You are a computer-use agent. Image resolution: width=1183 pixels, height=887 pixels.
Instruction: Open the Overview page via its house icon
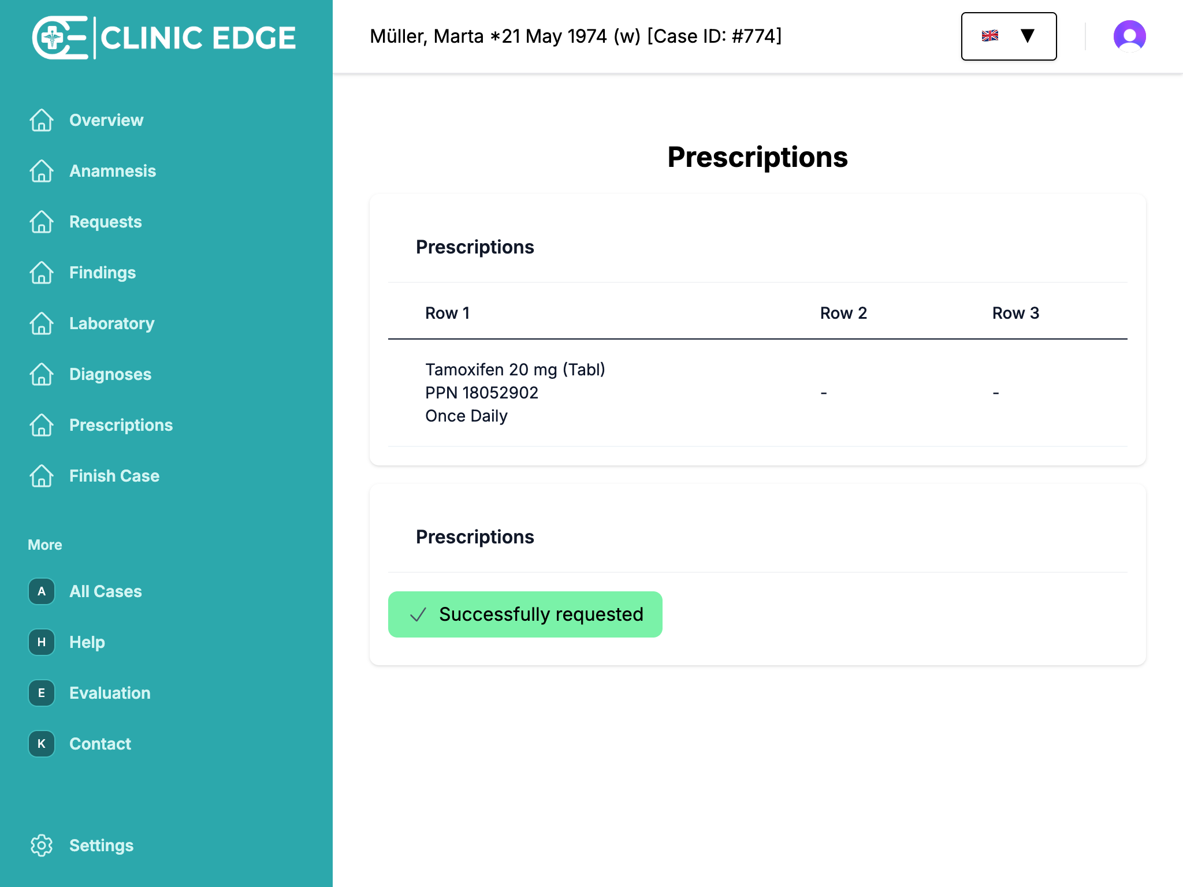[41, 120]
